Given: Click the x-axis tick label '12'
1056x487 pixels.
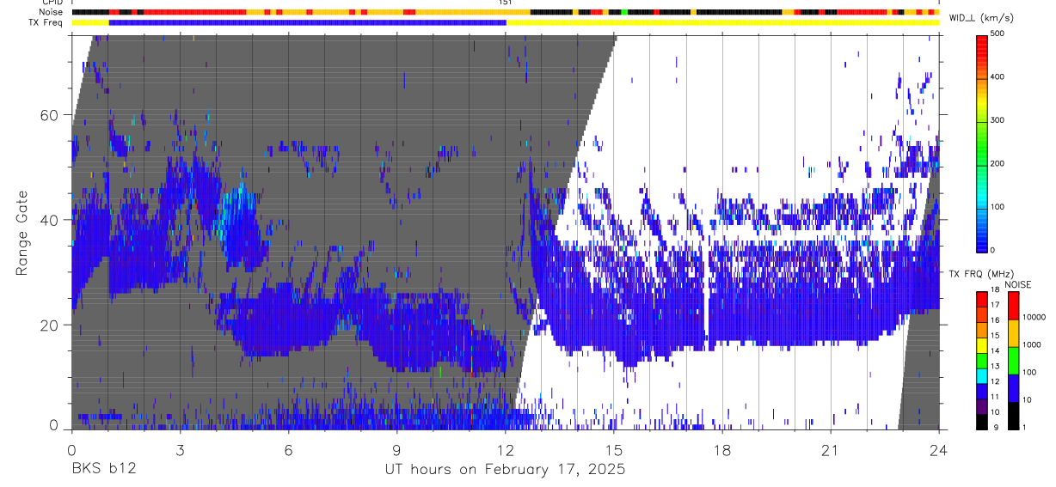Looking at the screenshot, I should (505, 450).
